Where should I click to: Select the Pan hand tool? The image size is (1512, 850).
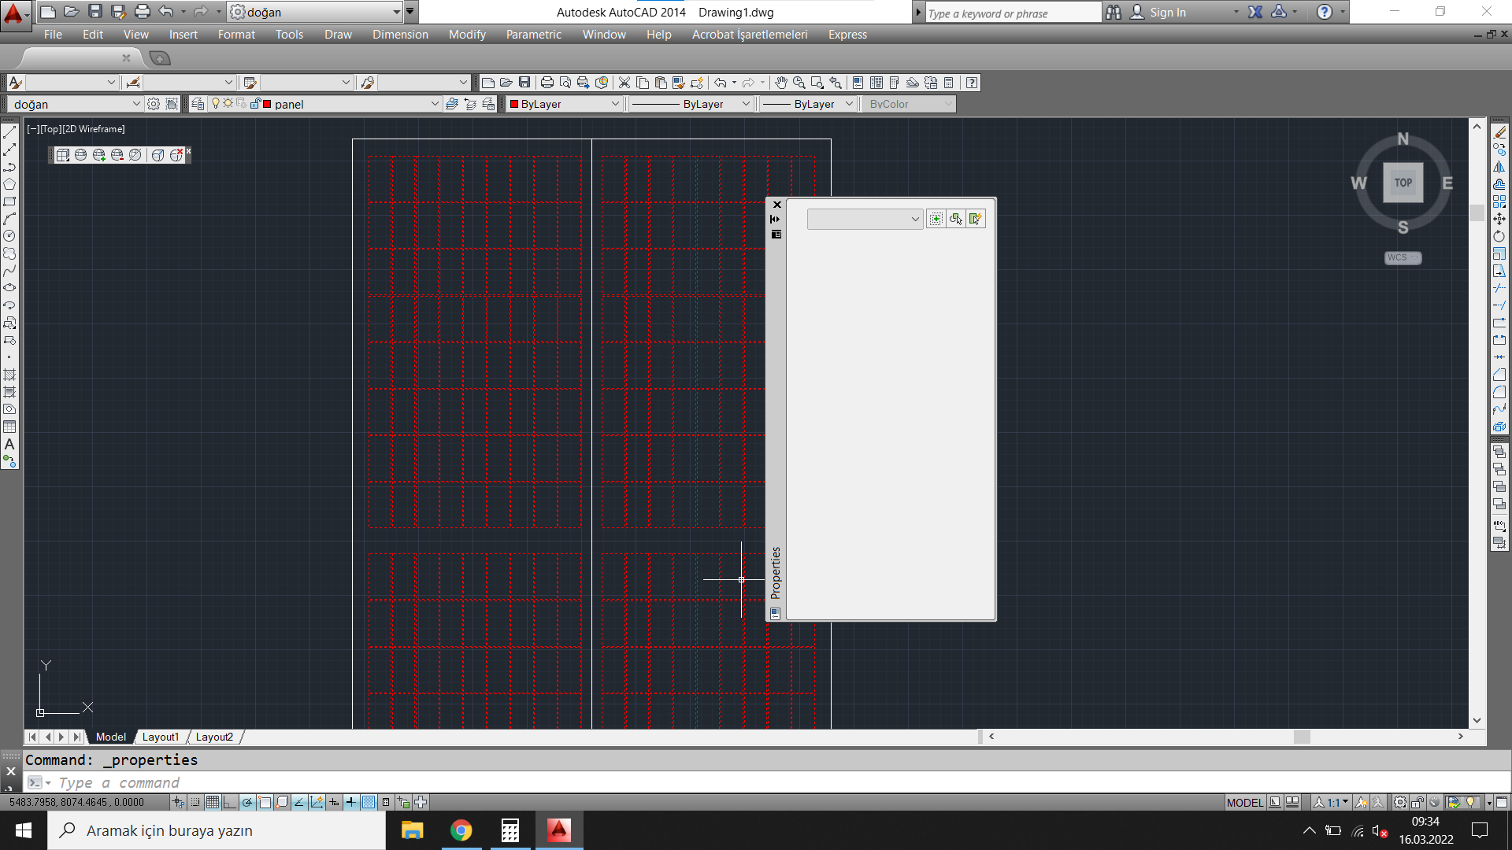[780, 83]
